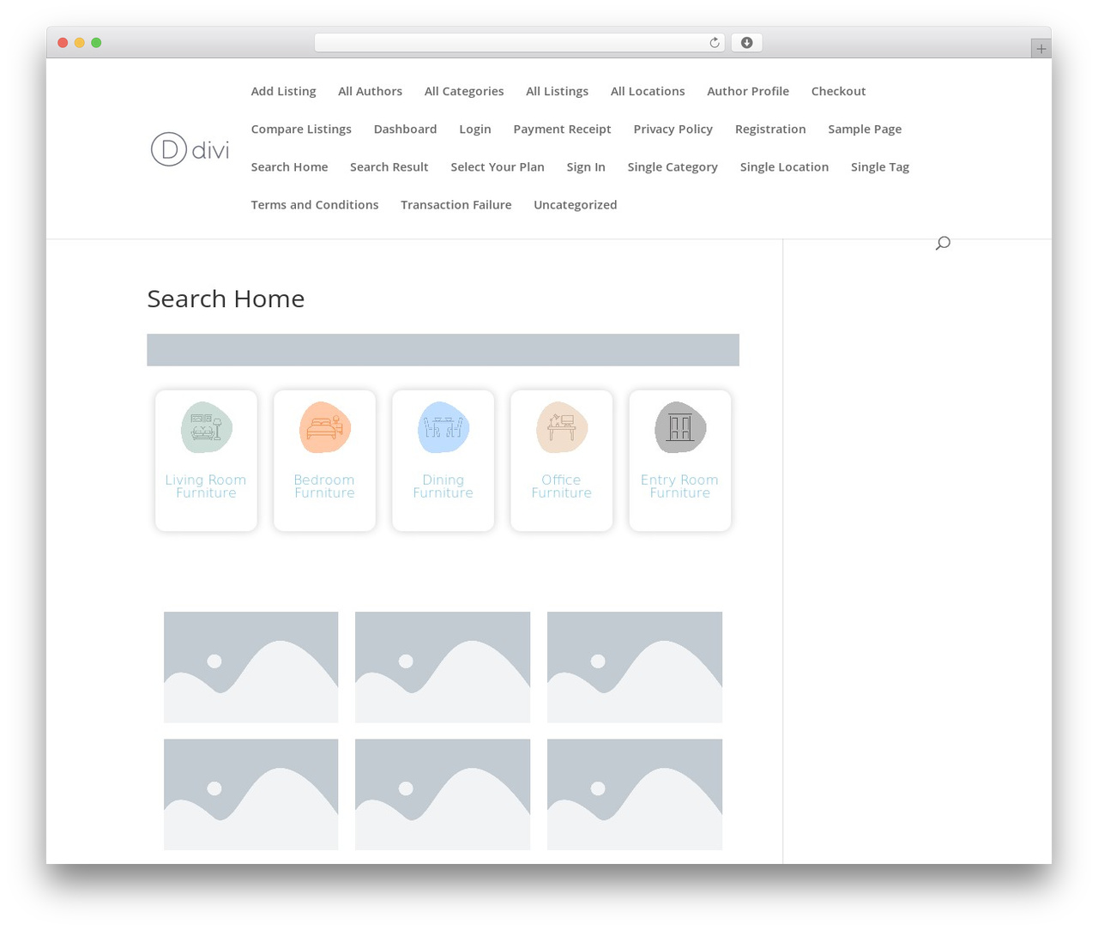Open the Payment Receipt page

point(562,129)
